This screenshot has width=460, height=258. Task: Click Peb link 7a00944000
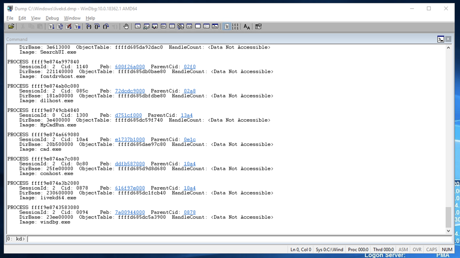point(130,212)
